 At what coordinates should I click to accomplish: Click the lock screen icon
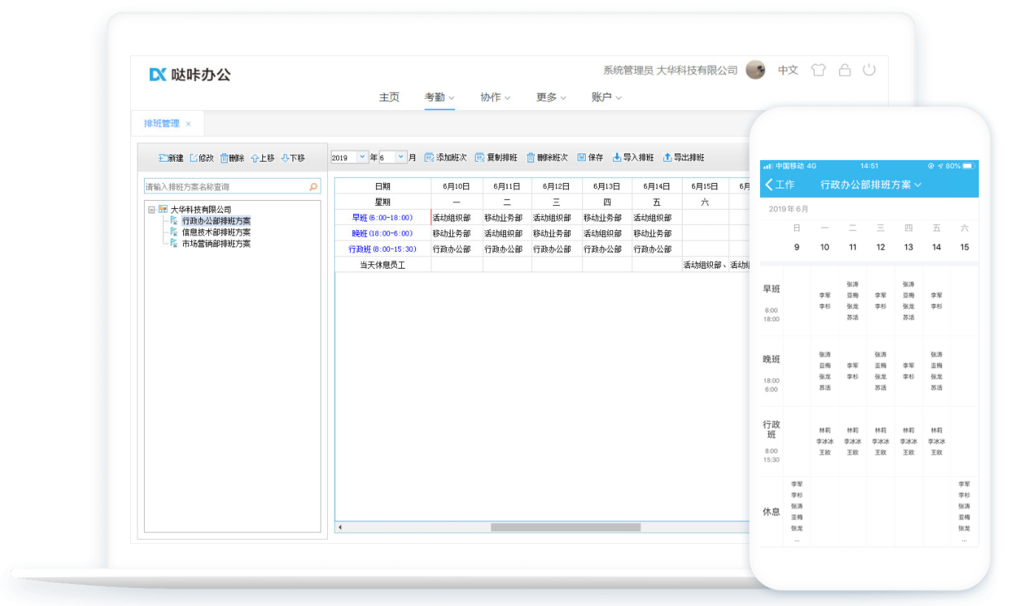[844, 70]
